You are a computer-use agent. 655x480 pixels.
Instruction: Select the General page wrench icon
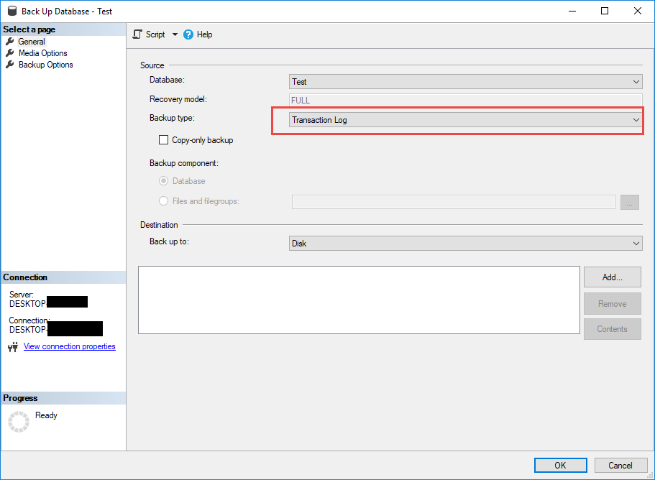(x=9, y=42)
